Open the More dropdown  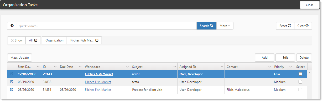coord(225,26)
